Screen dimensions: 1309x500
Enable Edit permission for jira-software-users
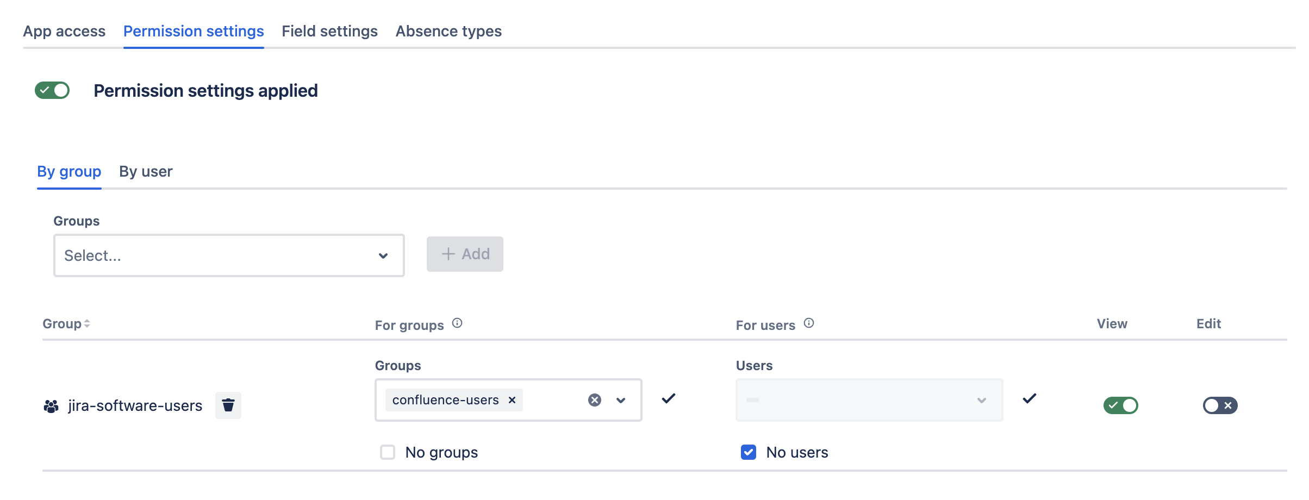(1220, 405)
